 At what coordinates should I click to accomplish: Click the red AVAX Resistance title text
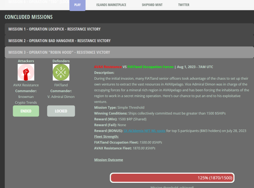tap(108, 67)
